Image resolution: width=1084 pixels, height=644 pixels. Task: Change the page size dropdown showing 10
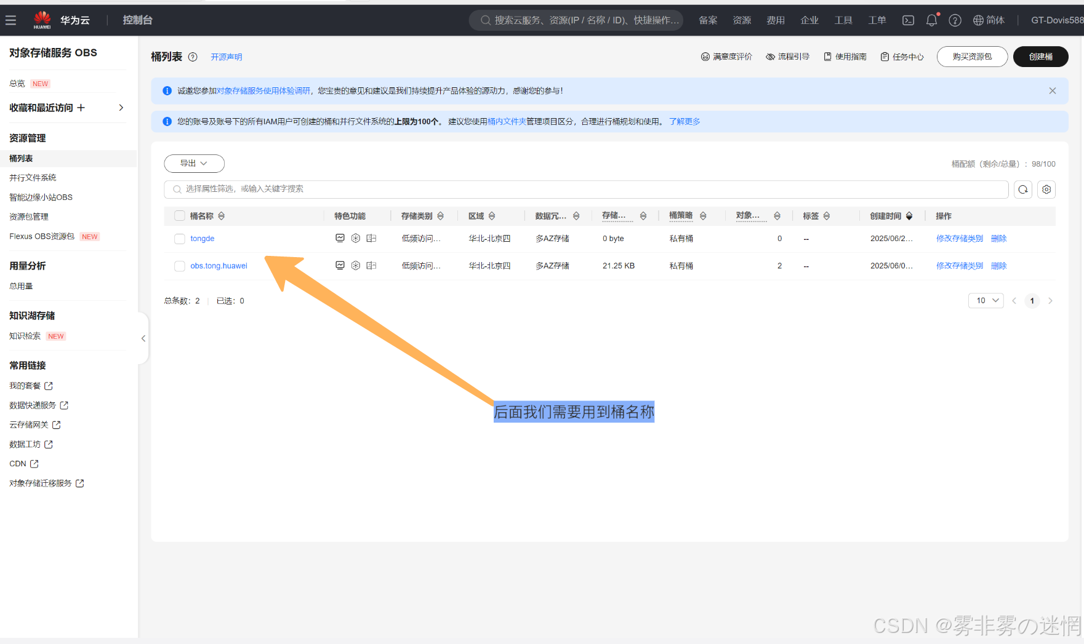[x=986, y=301]
